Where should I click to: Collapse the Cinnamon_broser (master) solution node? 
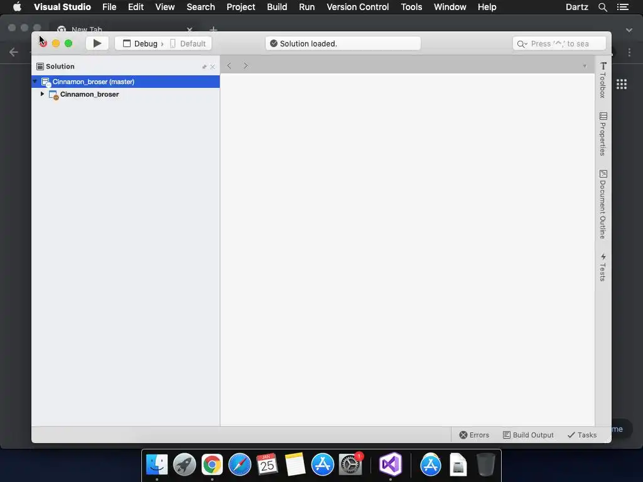tap(35, 82)
